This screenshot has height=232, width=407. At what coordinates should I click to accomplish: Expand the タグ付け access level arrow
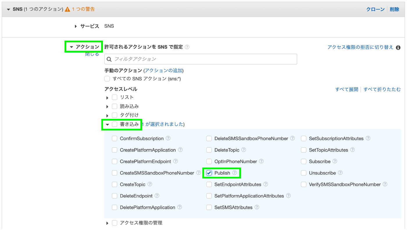pos(107,116)
